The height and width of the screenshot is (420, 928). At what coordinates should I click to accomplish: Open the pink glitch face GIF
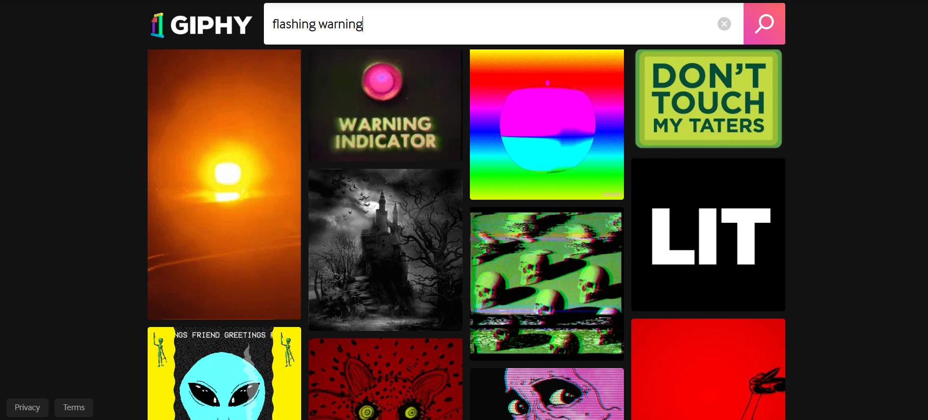click(x=547, y=394)
